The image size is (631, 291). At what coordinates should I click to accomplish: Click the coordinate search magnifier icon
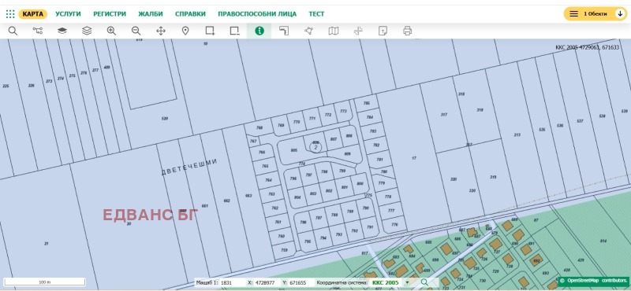pyautogui.click(x=424, y=282)
